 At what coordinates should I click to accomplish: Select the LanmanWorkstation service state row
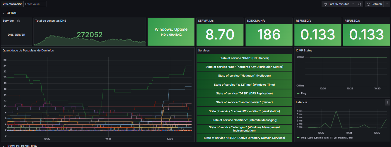[x=244, y=111]
